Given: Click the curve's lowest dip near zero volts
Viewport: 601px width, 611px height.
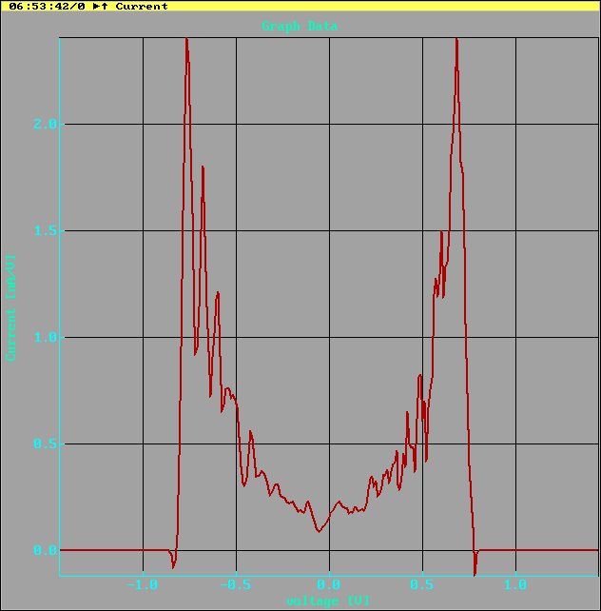Looking at the screenshot, I should [x=319, y=530].
